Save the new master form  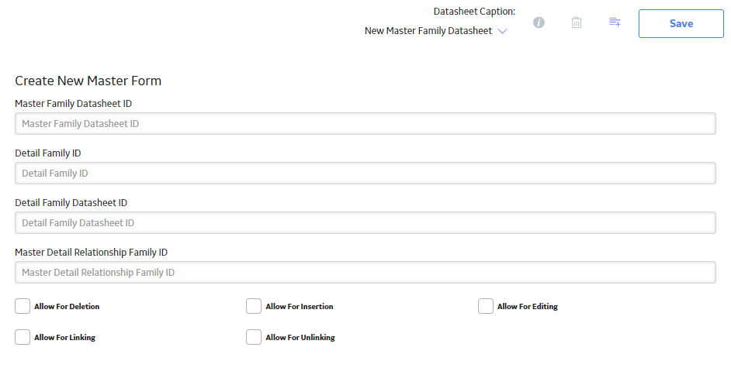(681, 23)
